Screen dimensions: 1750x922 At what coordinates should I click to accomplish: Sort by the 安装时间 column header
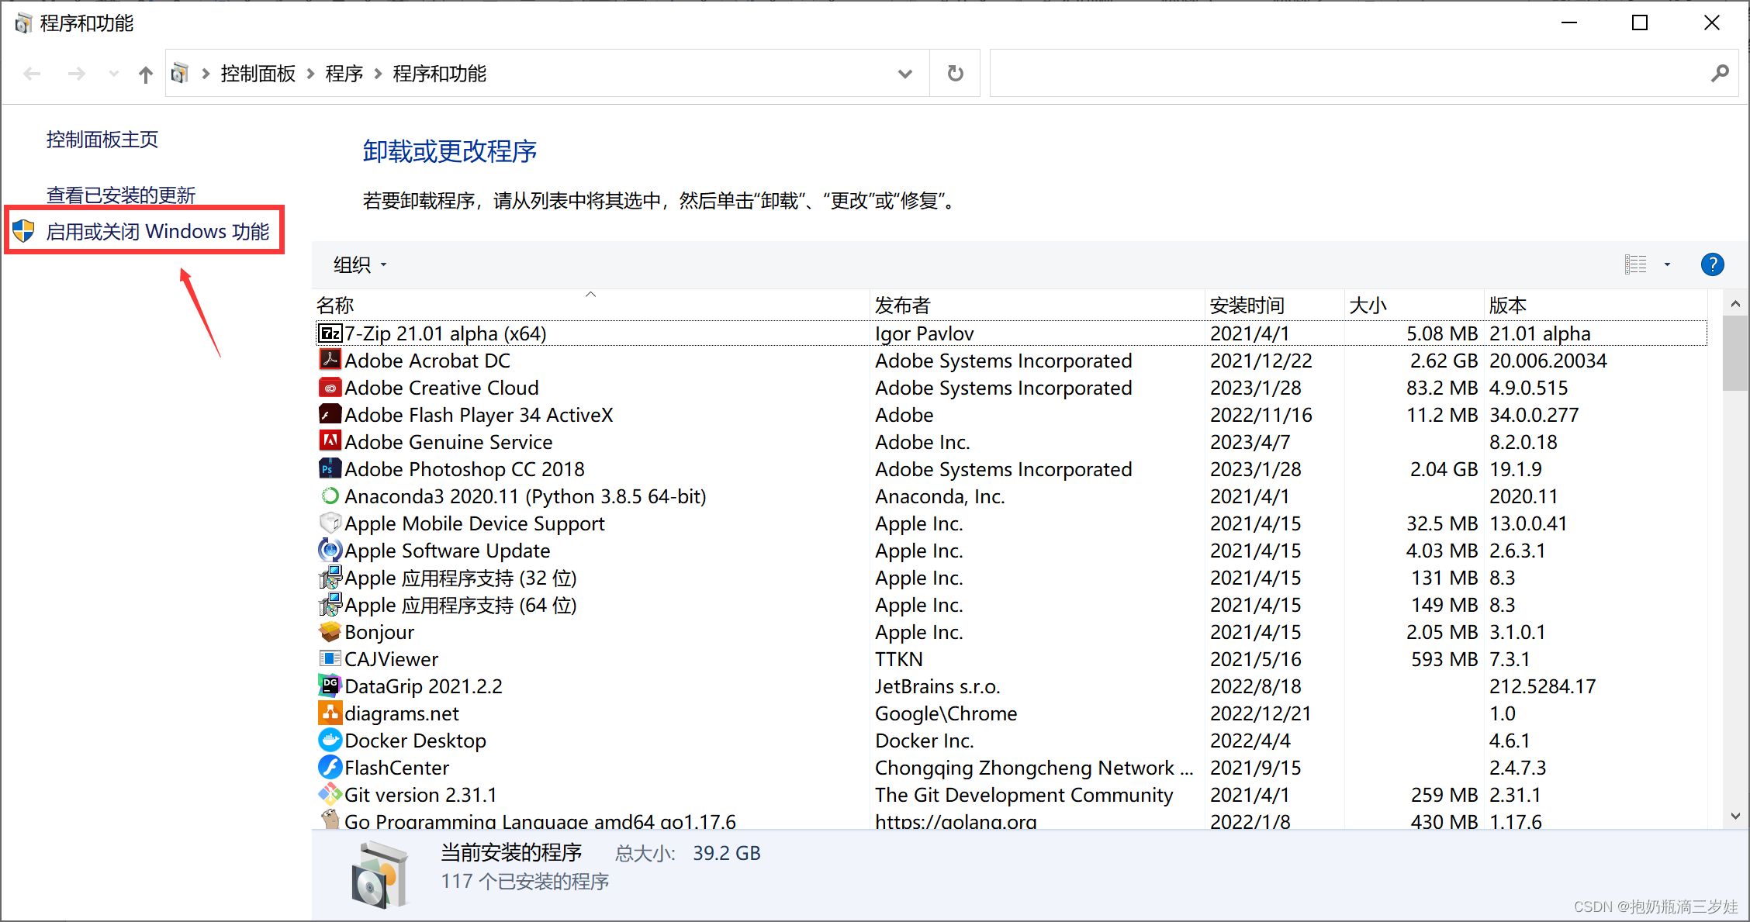(1274, 305)
